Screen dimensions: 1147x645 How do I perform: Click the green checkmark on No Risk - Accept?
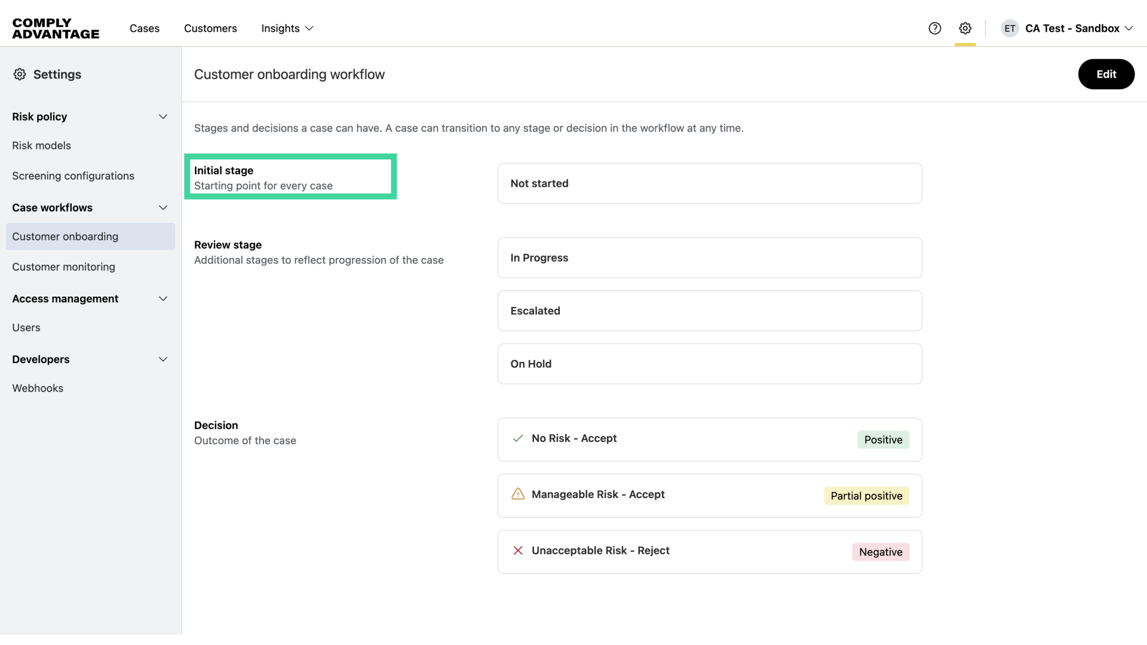pos(518,438)
